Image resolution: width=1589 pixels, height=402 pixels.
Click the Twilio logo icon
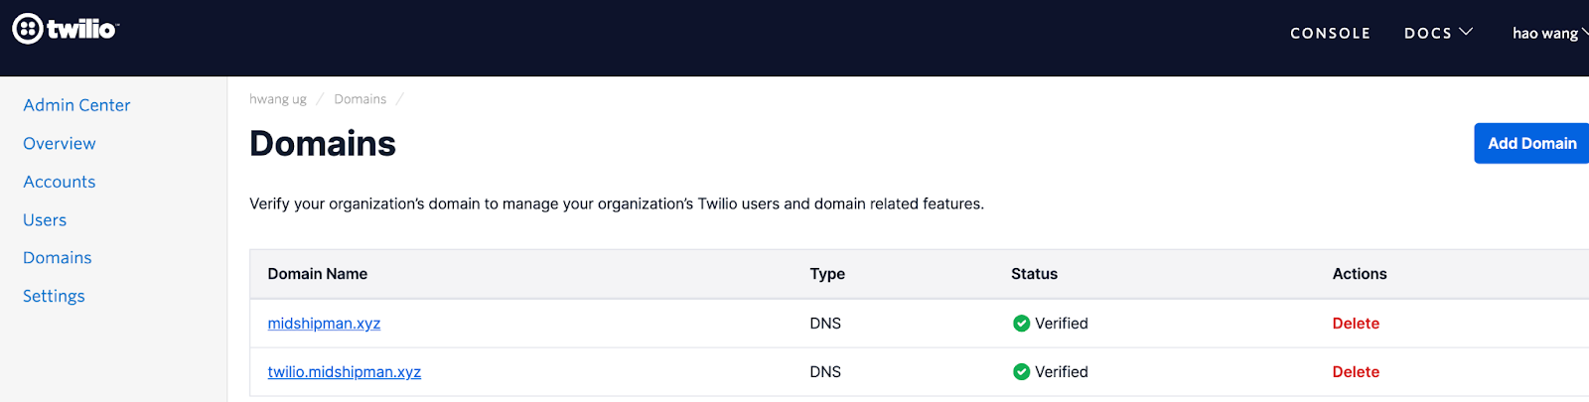click(x=27, y=30)
